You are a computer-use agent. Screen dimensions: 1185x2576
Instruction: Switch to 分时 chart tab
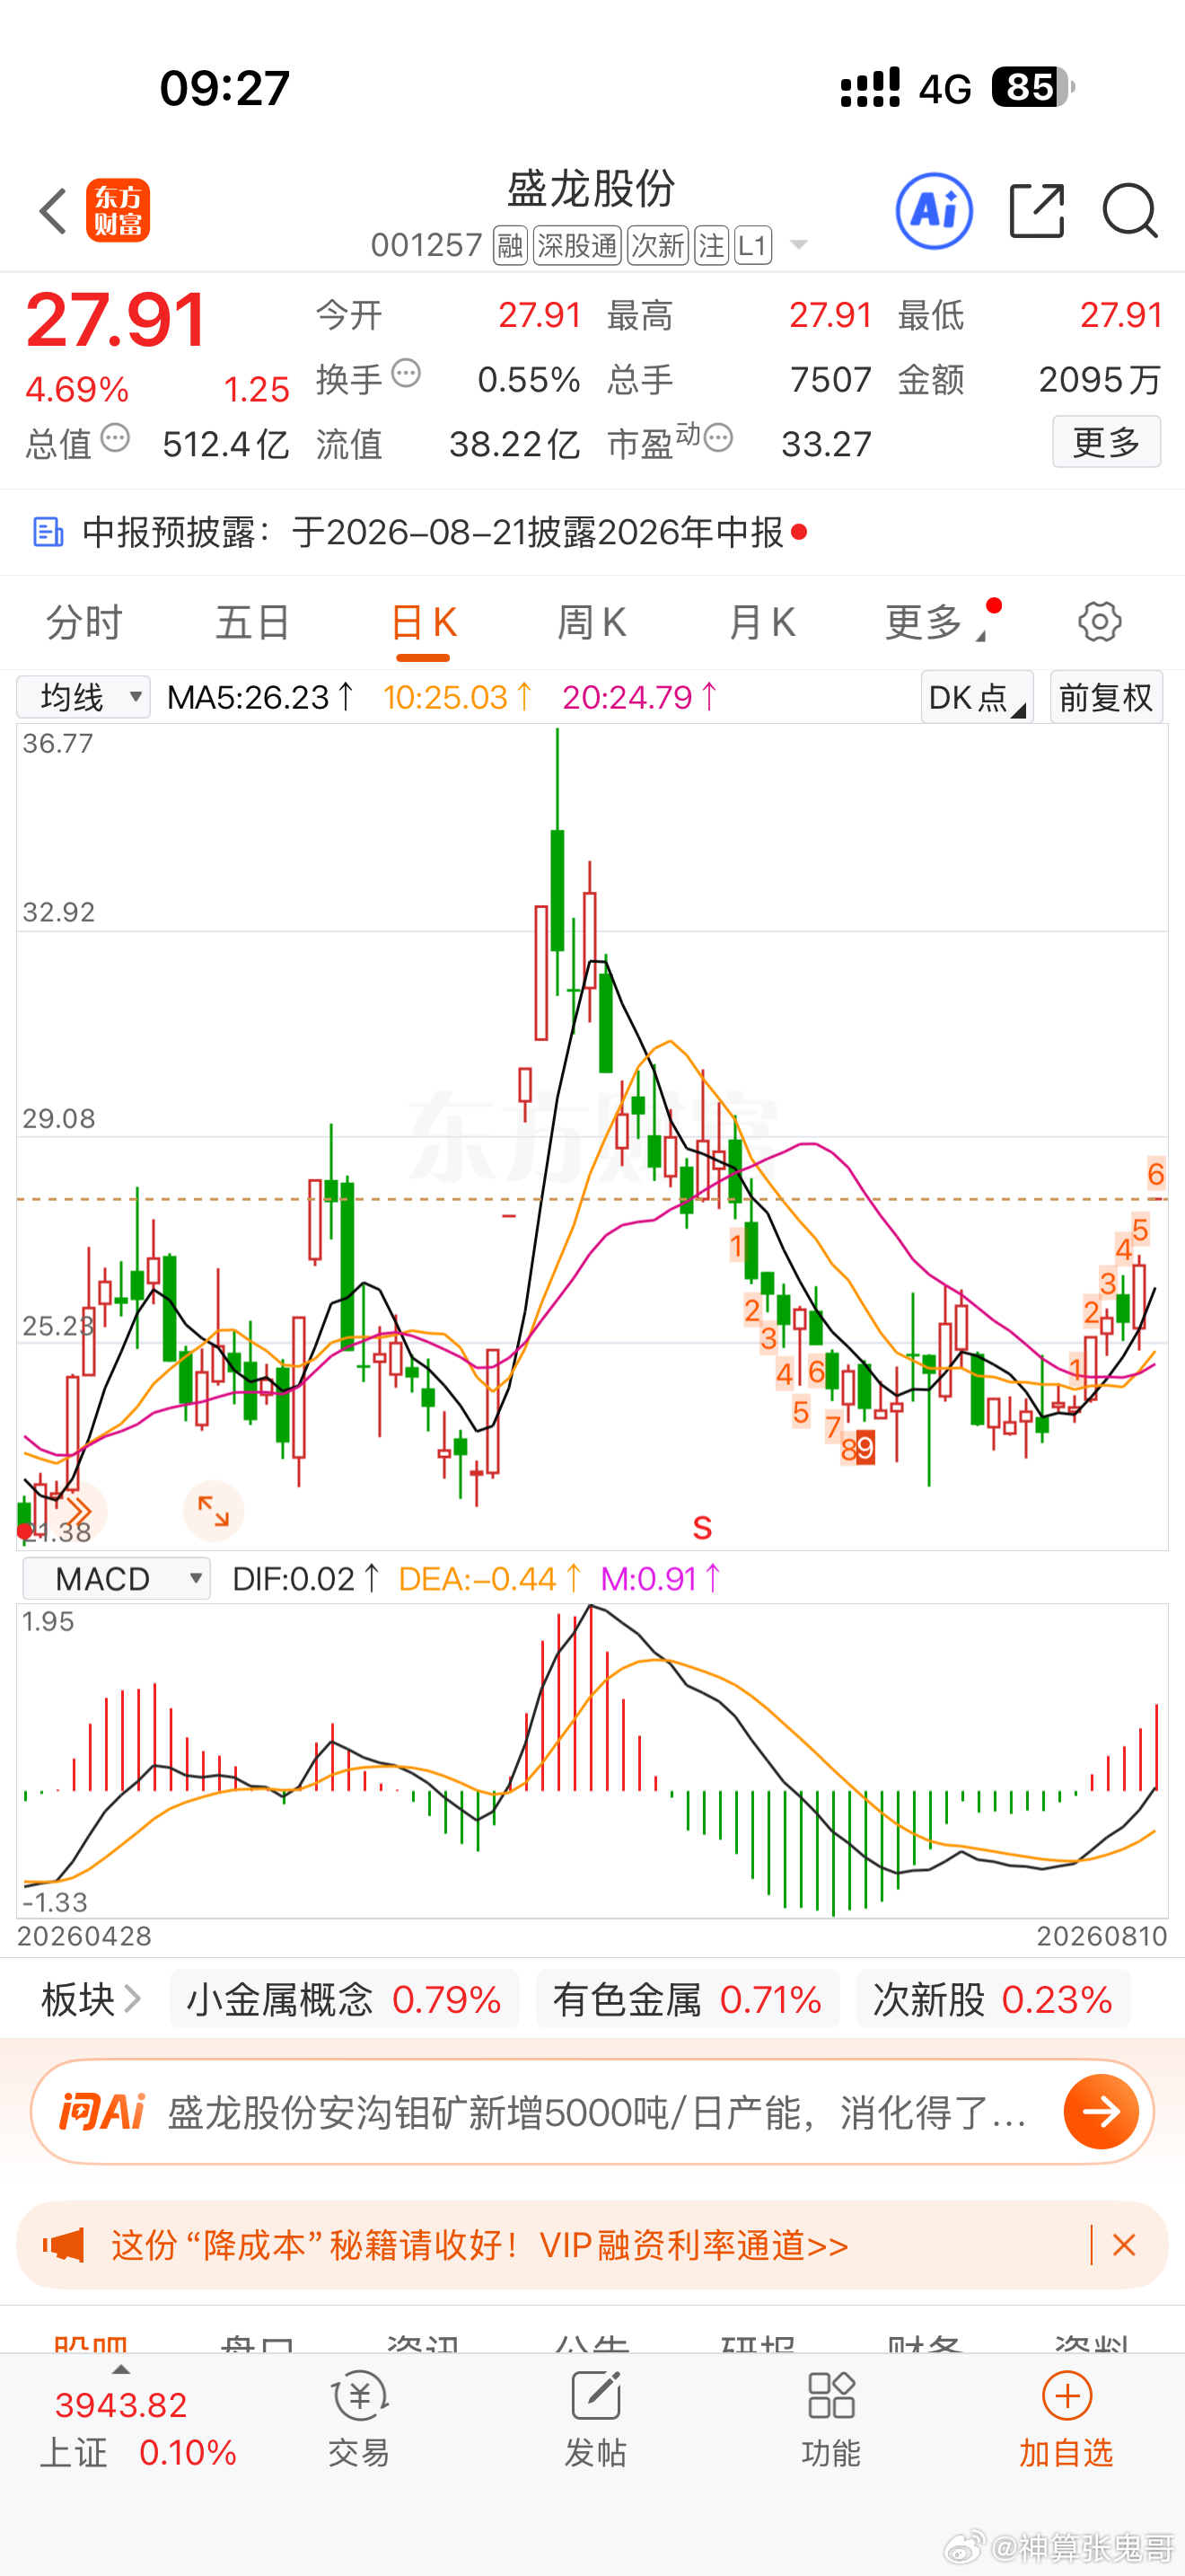(83, 622)
